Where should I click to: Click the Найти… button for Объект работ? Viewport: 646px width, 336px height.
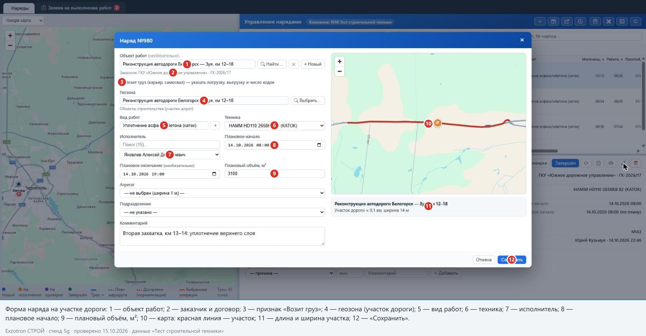pos(272,64)
